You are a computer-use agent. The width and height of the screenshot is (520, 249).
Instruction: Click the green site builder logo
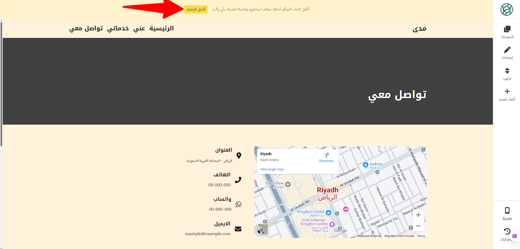506,9
